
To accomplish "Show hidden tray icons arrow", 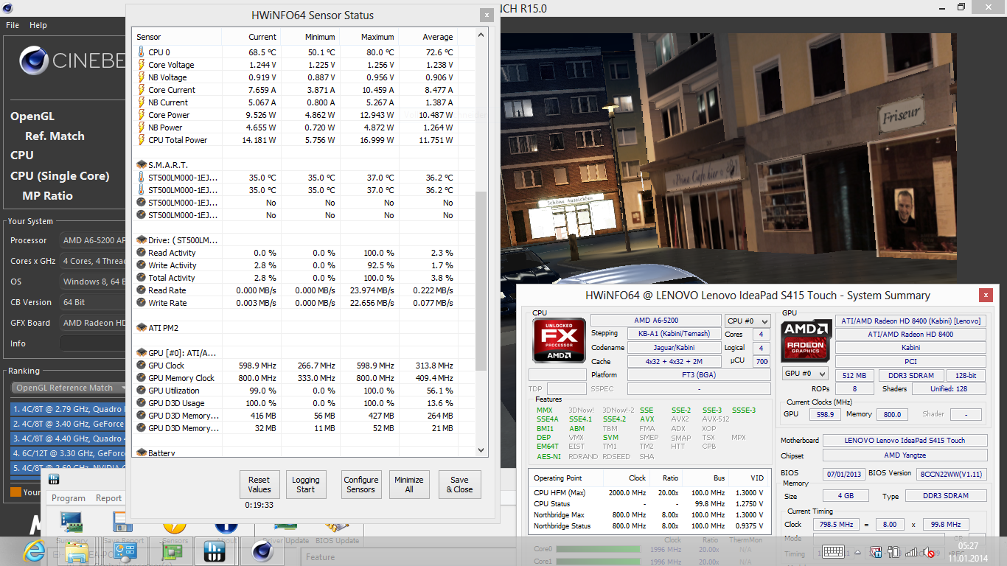I will pos(859,552).
